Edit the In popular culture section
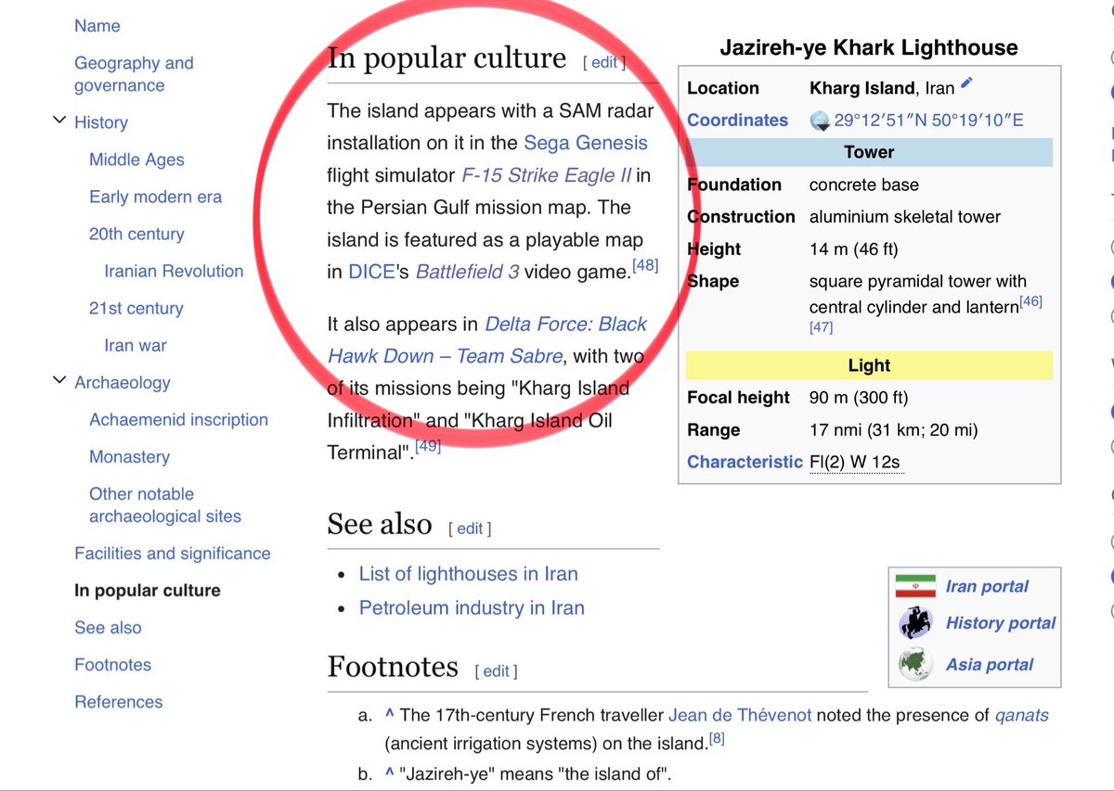 tap(604, 62)
